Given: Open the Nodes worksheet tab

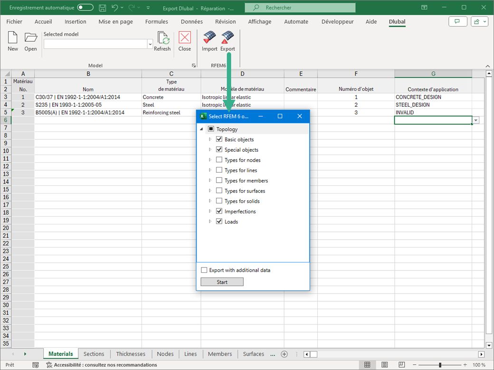Looking at the screenshot, I should tap(165, 354).
